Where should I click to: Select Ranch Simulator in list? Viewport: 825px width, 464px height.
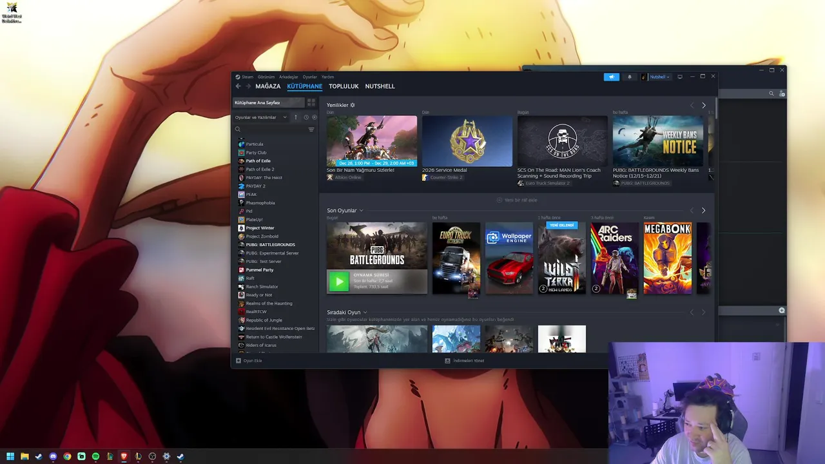point(262,287)
